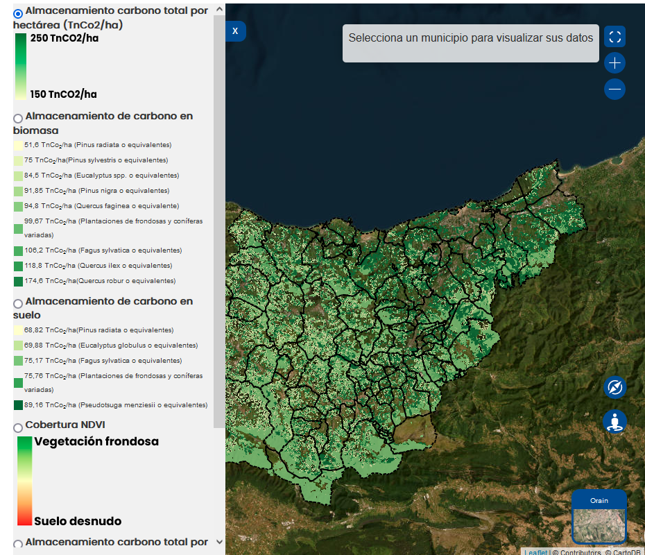Toggle fullscreen map view
The width and height of the screenshot is (645, 555).
pos(614,37)
